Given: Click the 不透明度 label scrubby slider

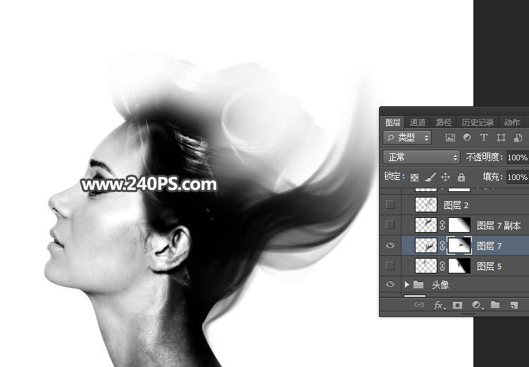Looking at the screenshot, I should [484, 157].
